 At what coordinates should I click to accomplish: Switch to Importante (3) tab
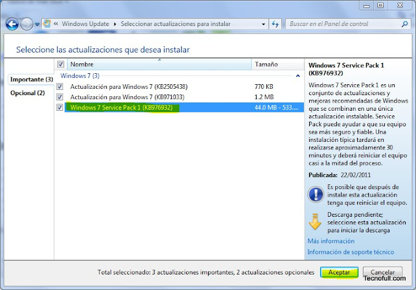(32, 79)
